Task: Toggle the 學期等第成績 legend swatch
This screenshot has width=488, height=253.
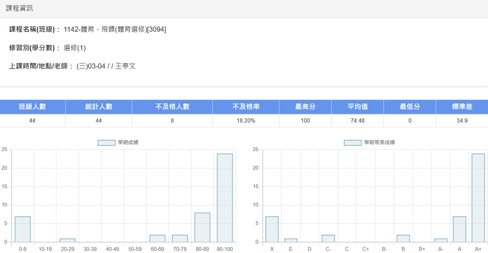Action: tap(353, 143)
